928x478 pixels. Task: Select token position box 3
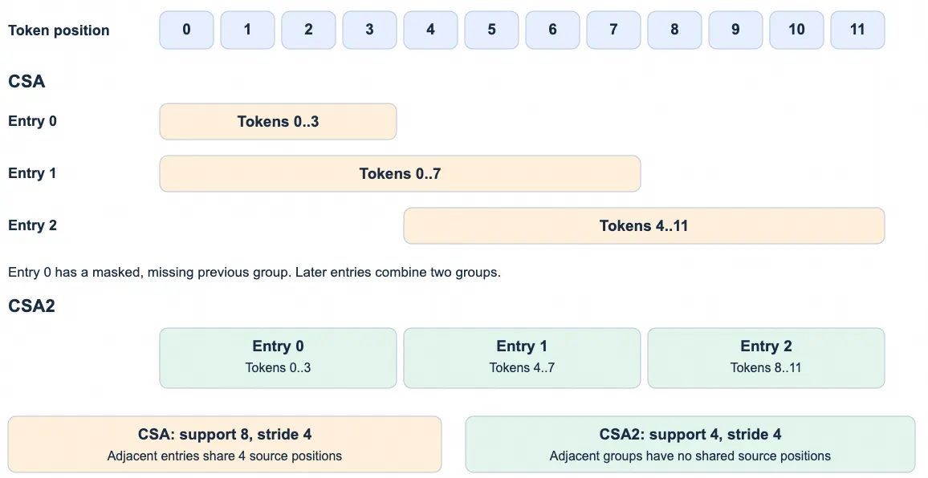click(x=369, y=30)
